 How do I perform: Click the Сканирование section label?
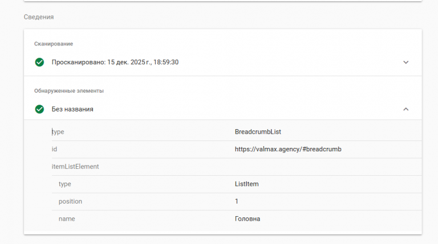click(54, 44)
